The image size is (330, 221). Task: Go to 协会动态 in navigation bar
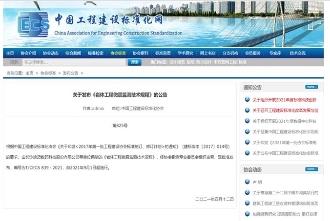(x=51, y=54)
